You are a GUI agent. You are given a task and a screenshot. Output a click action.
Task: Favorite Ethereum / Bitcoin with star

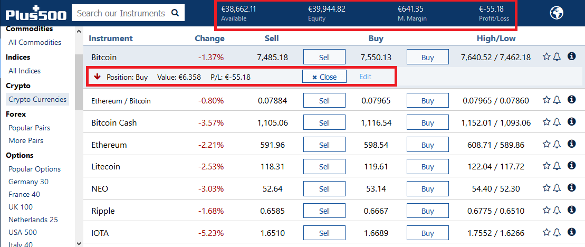click(546, 100)
